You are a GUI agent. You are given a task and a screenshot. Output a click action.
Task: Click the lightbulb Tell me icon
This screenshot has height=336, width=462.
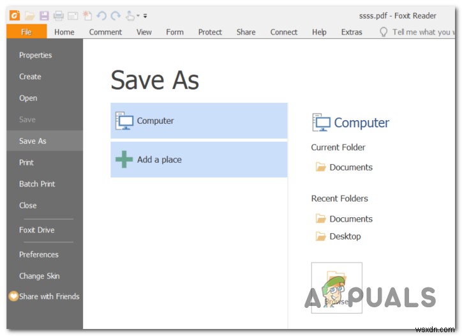384,32
